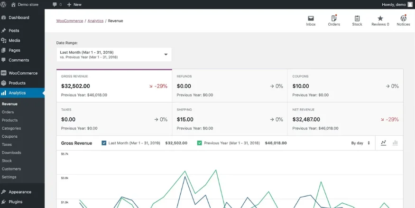
Task: Open Plugins in sidebar
Action: 22,202
